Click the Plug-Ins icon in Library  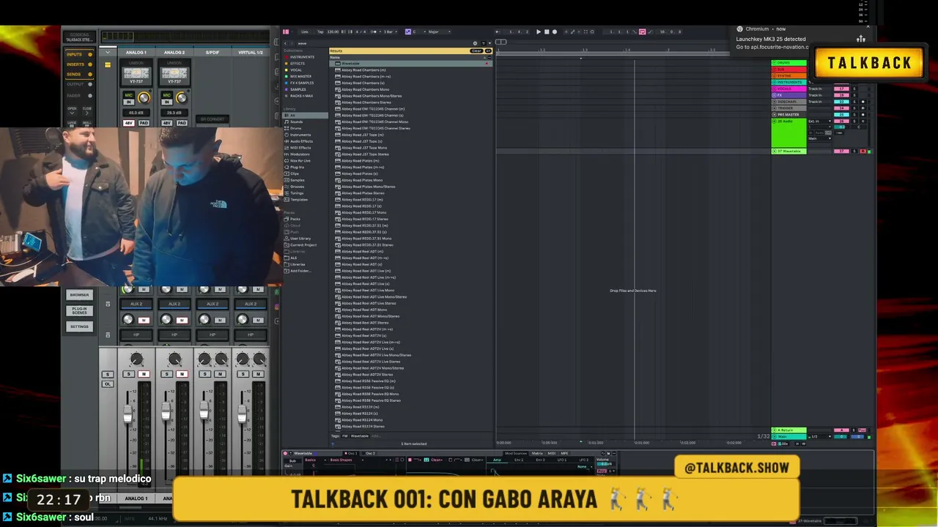point(287,167)
